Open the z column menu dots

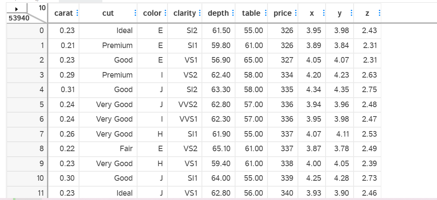[x=379, y=13]
